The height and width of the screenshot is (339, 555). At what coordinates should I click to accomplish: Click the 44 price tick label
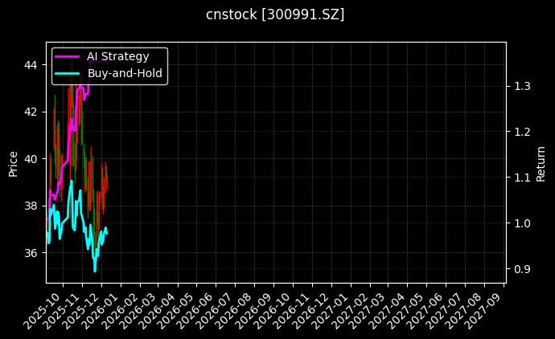[31, 65]
